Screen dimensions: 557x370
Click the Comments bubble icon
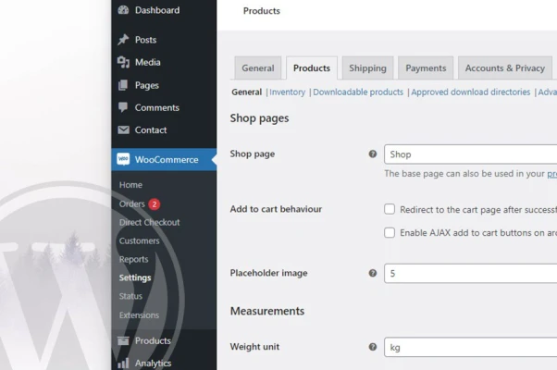tap(123, 107)
